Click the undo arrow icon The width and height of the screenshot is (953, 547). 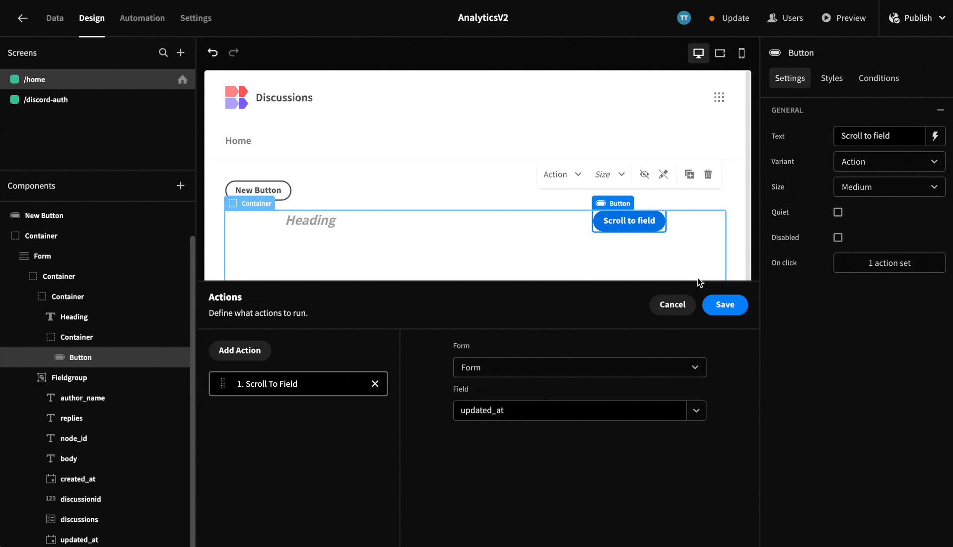[x=213, y=53]
